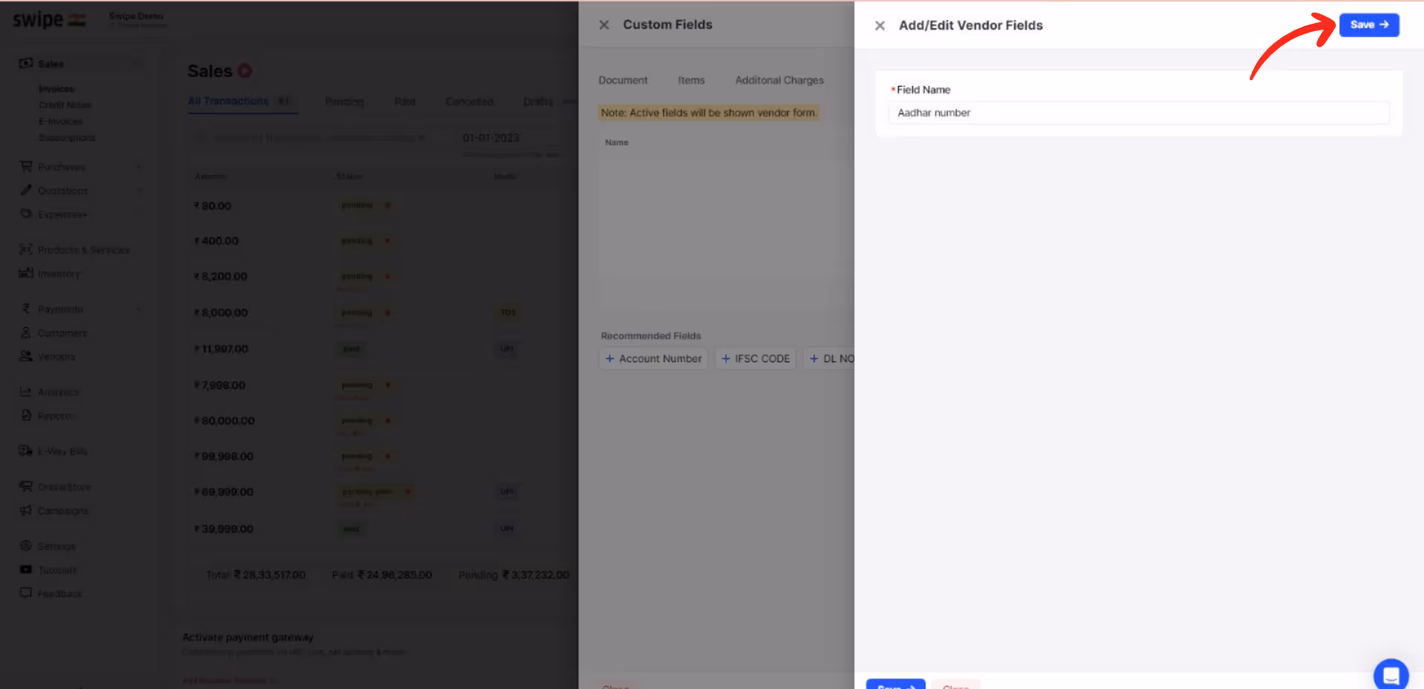Viewport: 1424px width, 689px height.
Task: Click the E-Way Bills truck icon
Action: [26, 451]
